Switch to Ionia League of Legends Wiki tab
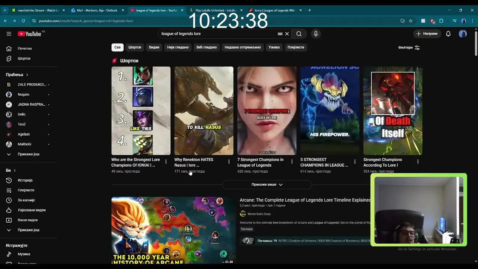Screen dimensions: 478x269 click(x=274, y=10)
